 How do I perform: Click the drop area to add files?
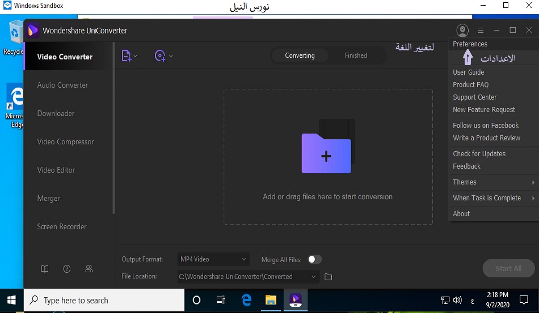[x=328, y=157]
